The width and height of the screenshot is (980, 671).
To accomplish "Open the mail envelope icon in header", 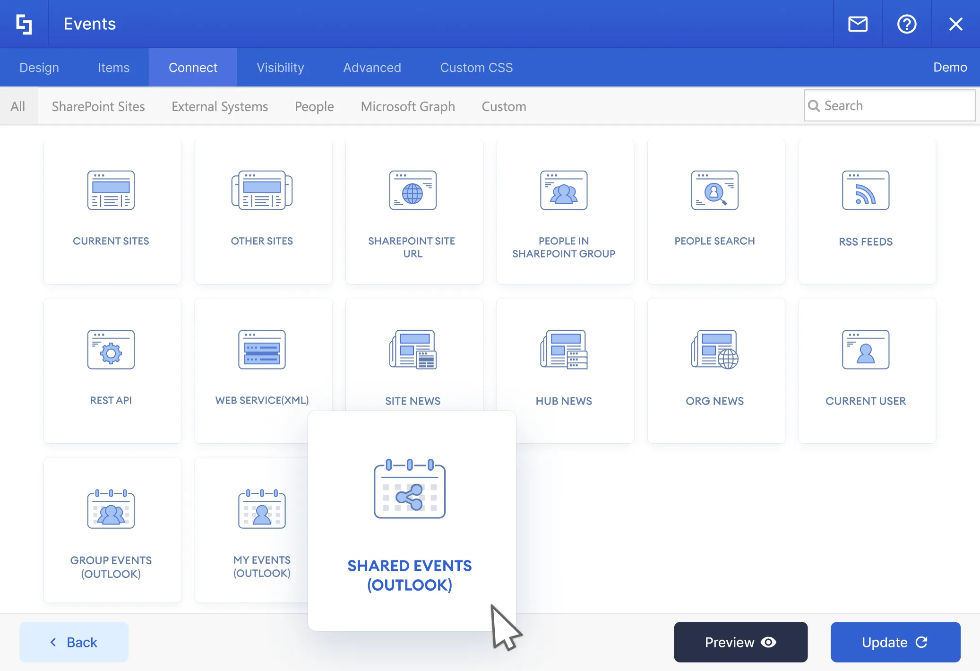I will (858, 24).
